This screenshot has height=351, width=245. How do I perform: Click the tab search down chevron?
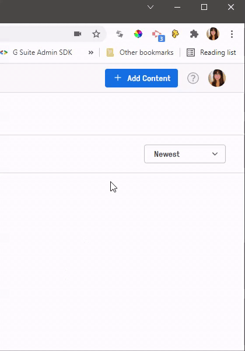(x=150, y=7)
